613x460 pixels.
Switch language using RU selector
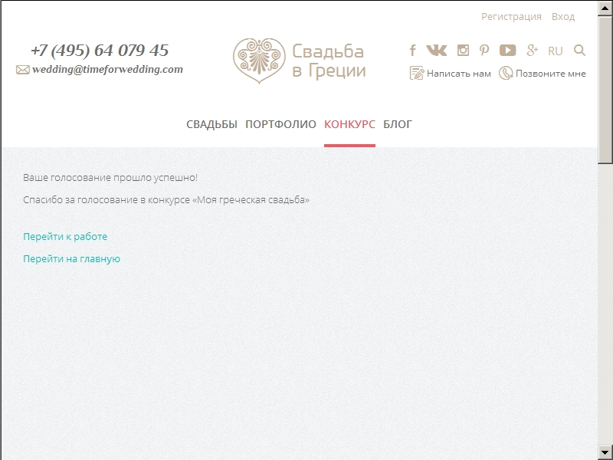click(x=555, y=51)
